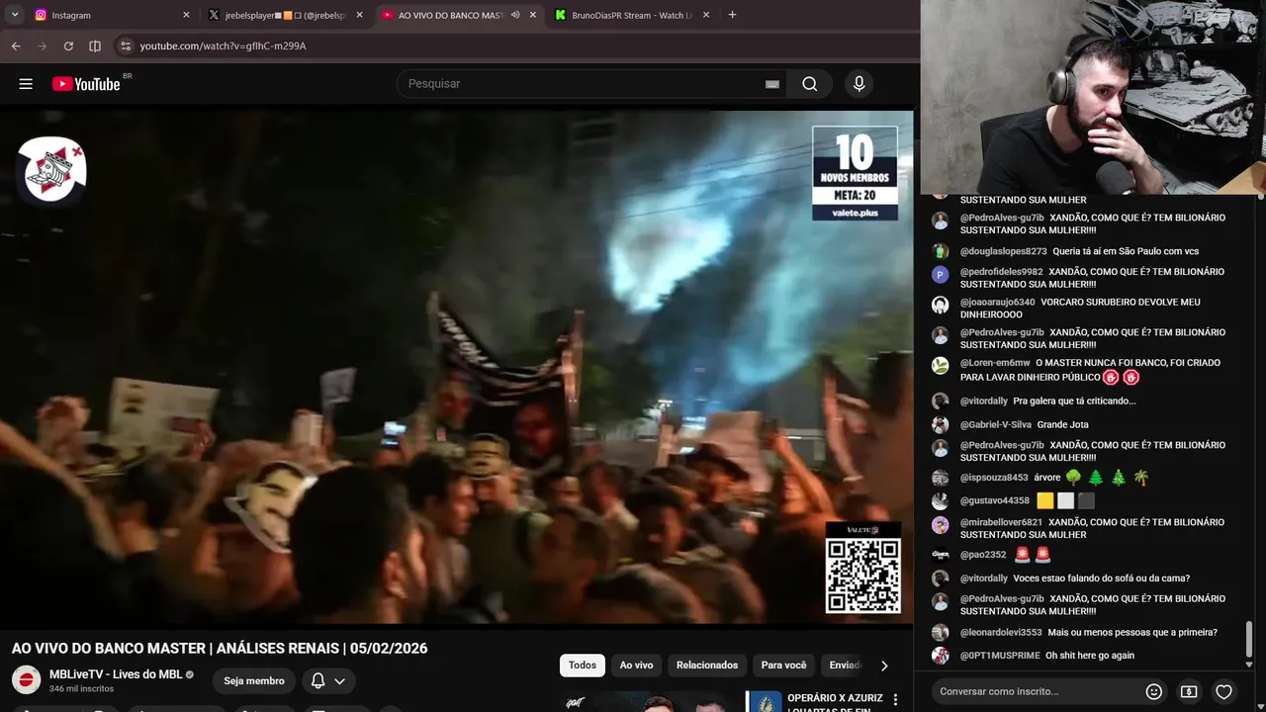
Task: Open @leonardolevi3553 chat username
Action: (x=1001, y=633)
